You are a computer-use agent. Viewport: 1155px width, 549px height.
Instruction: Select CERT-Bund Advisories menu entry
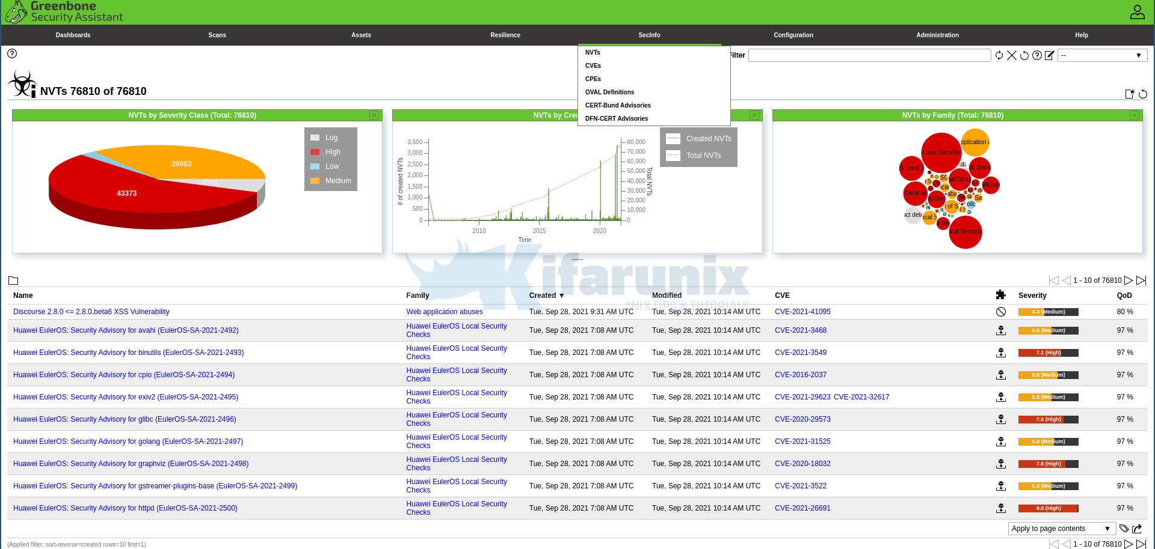(x=618, y=106)
